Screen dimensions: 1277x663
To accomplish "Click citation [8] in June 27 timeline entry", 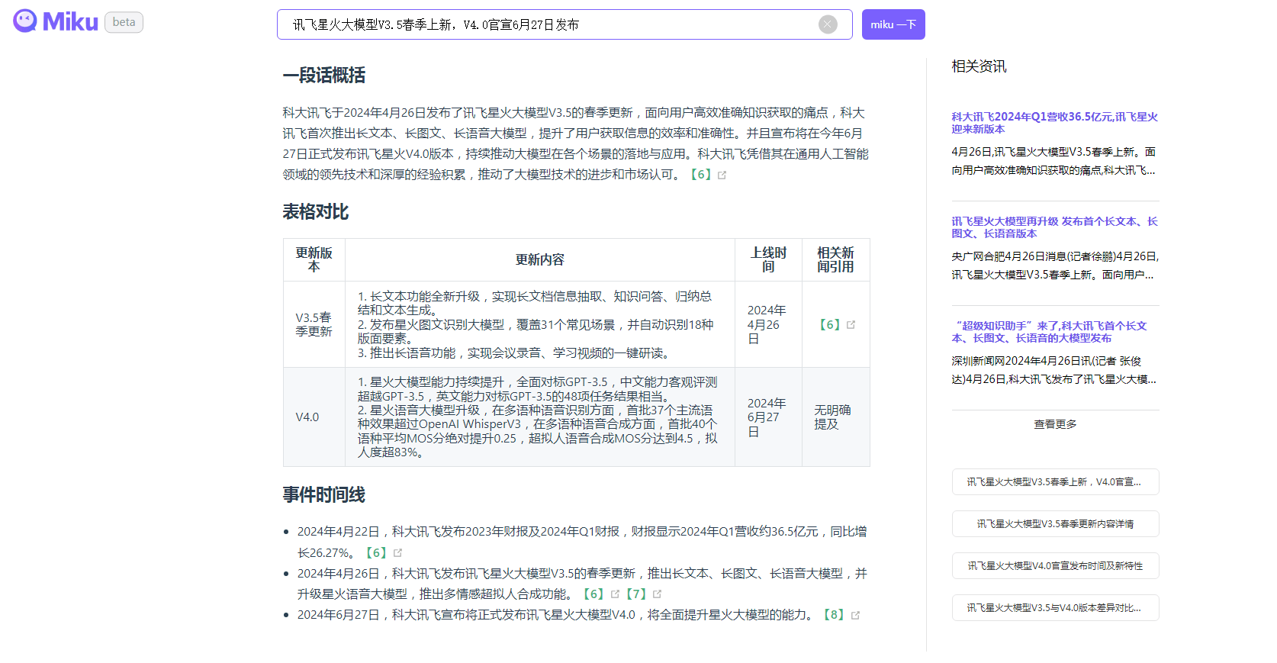I will (x=833, y=615).
